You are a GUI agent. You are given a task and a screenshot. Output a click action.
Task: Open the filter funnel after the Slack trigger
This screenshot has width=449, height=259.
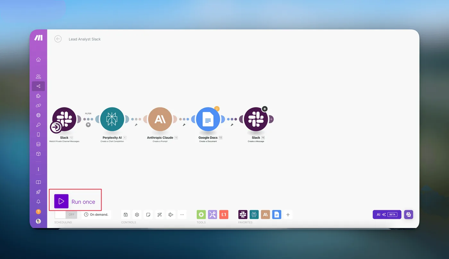88,125
